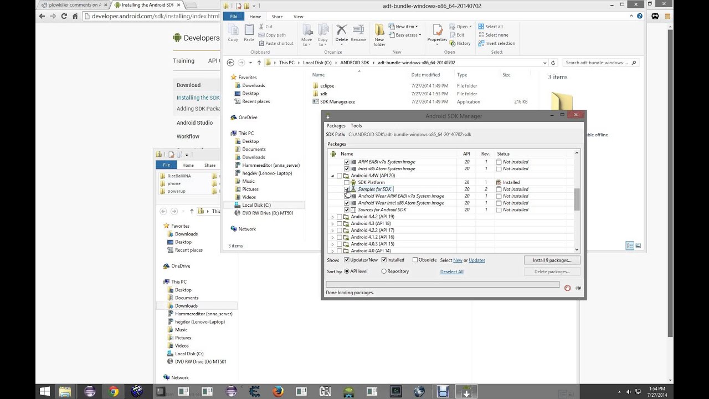Open Chrome from the taskbar
The image size is (709, 399).
[113, 392]
